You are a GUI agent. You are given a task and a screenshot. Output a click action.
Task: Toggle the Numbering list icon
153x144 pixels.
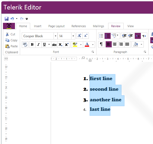click(x=108, y=36)
